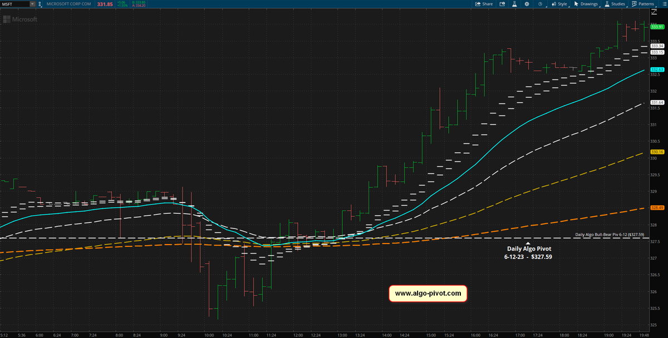Click the 19:48 time axis label
Screen dimensions: 668x338
click(643, 335)
